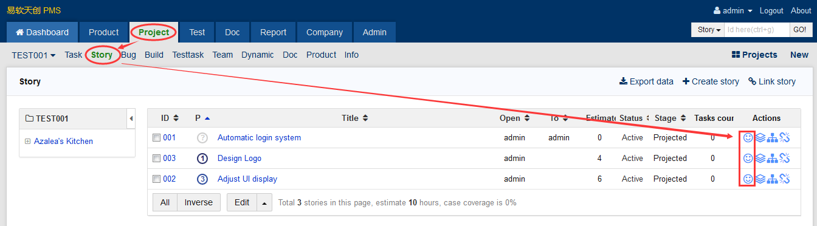Open the Bug submenu item

pyautogui.click(x=128, y=55)
